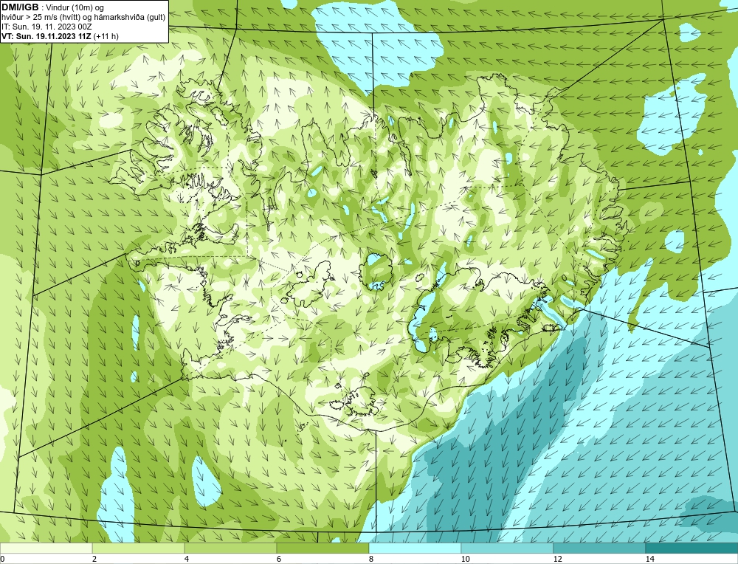
Task: Click the legend value label '2'
Action: (x=94, y=559)
